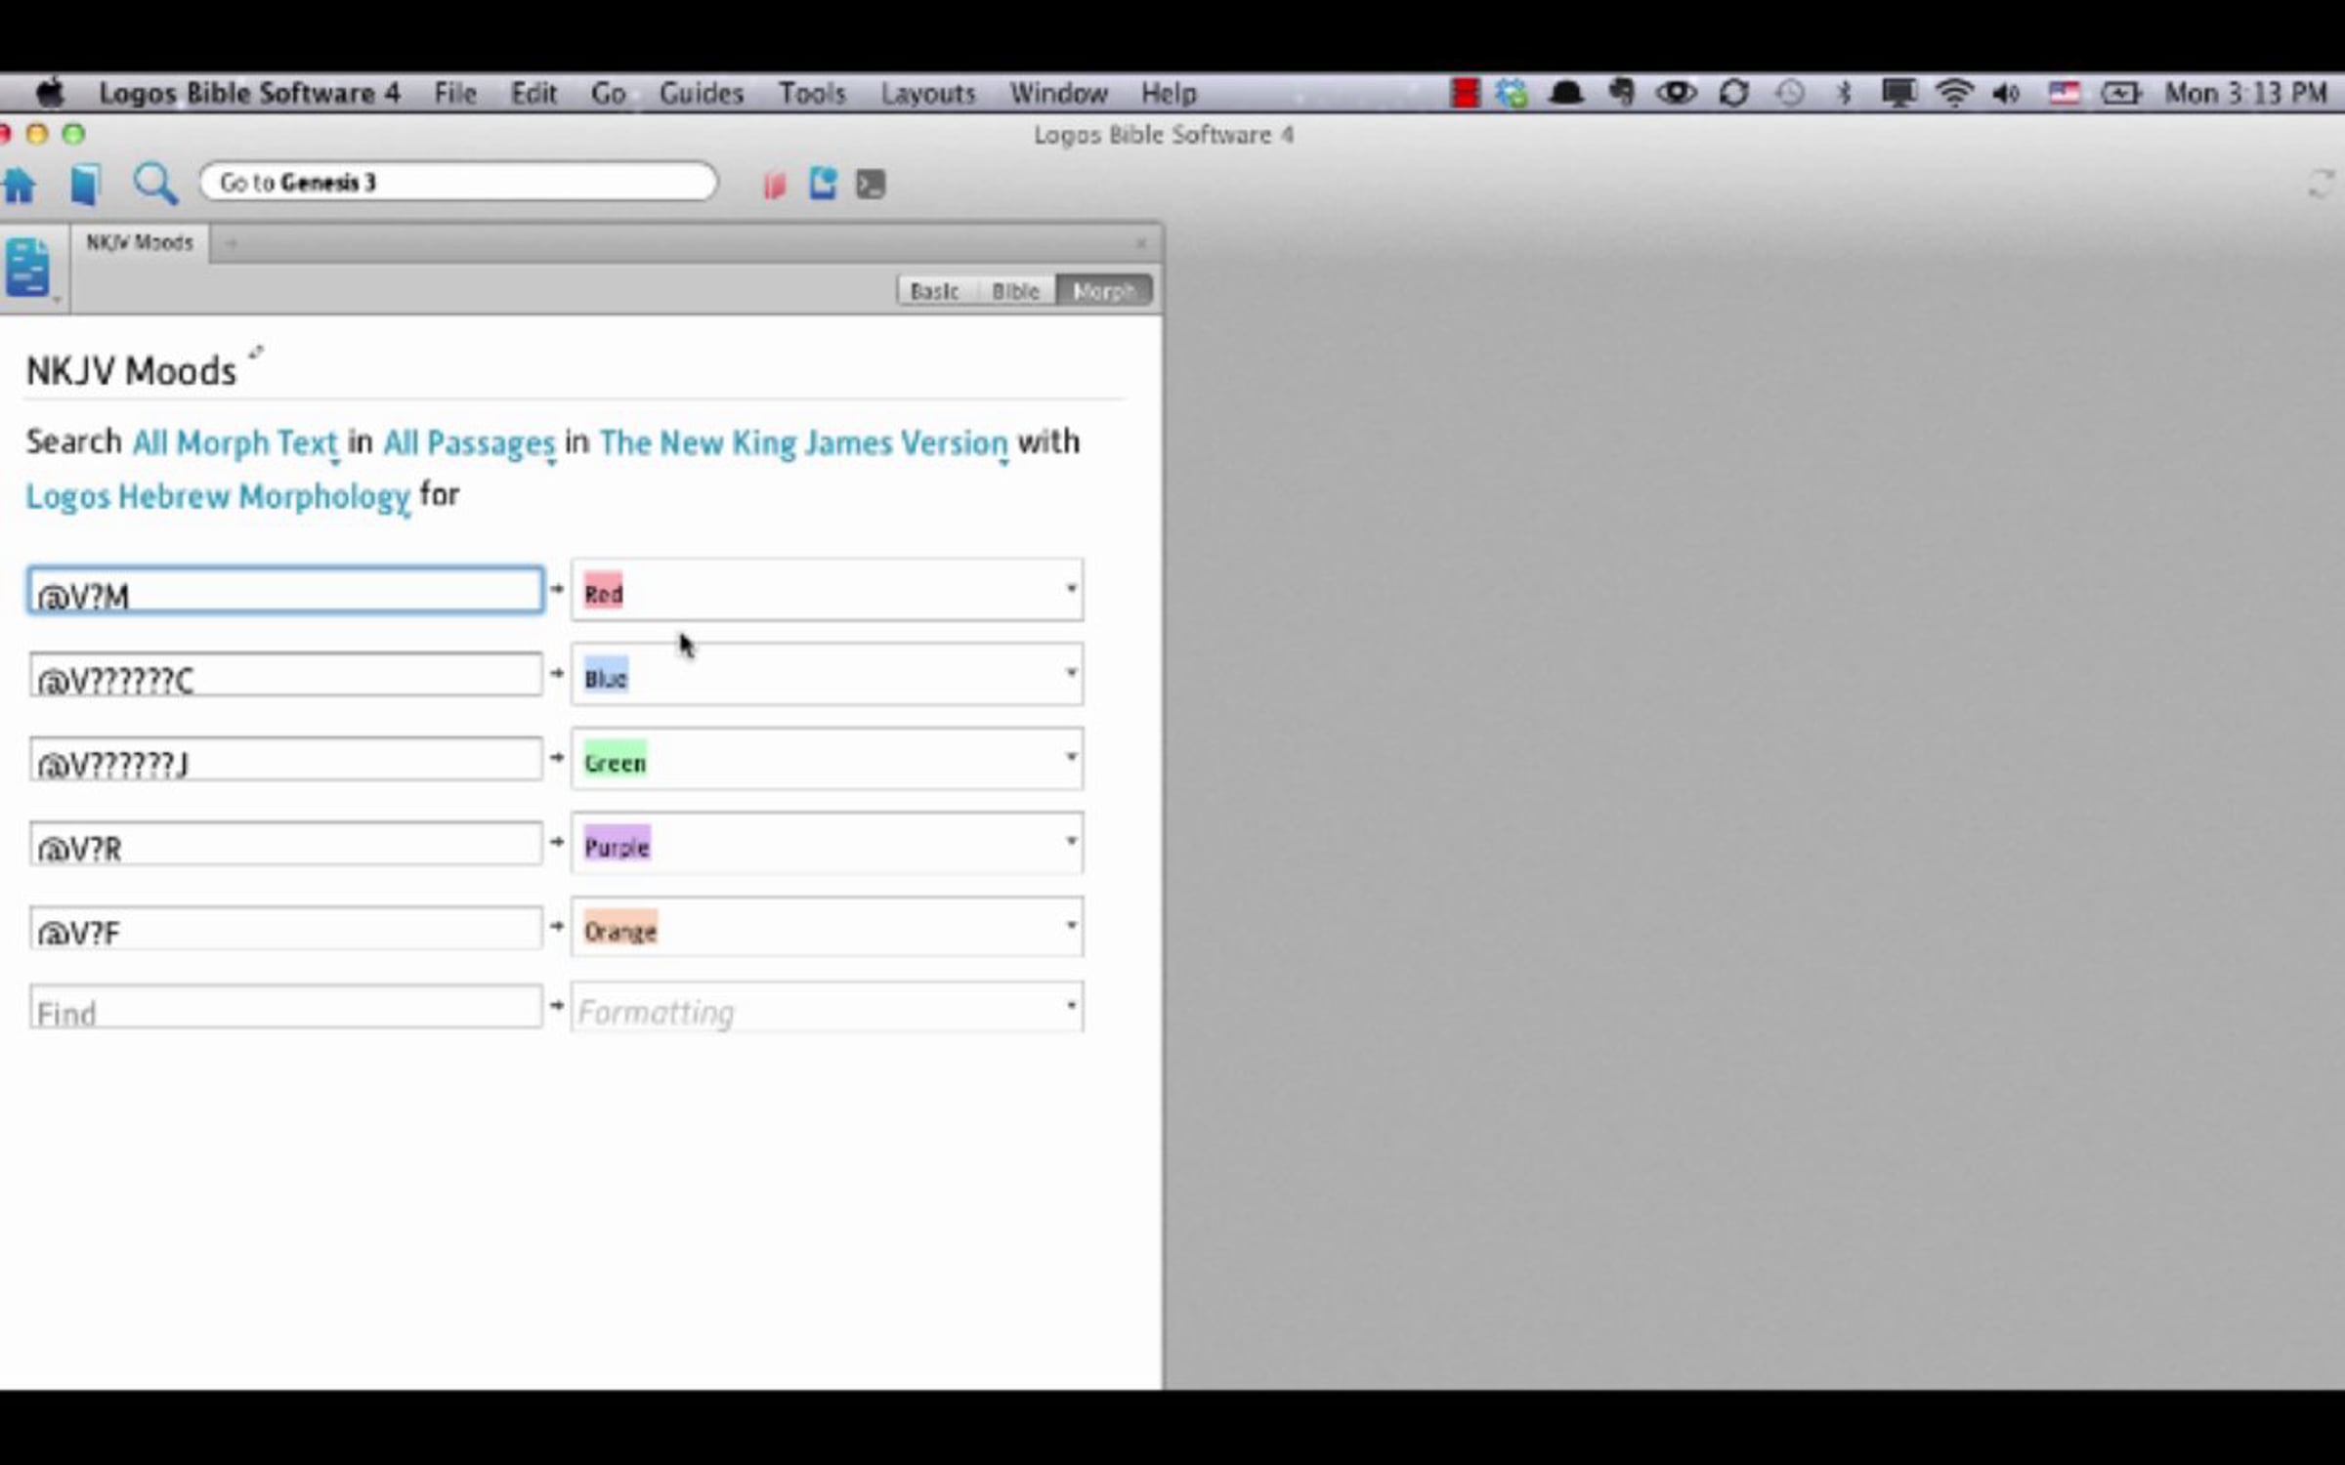
Task: Click the @V?F search field
Action: pos(285,928)
